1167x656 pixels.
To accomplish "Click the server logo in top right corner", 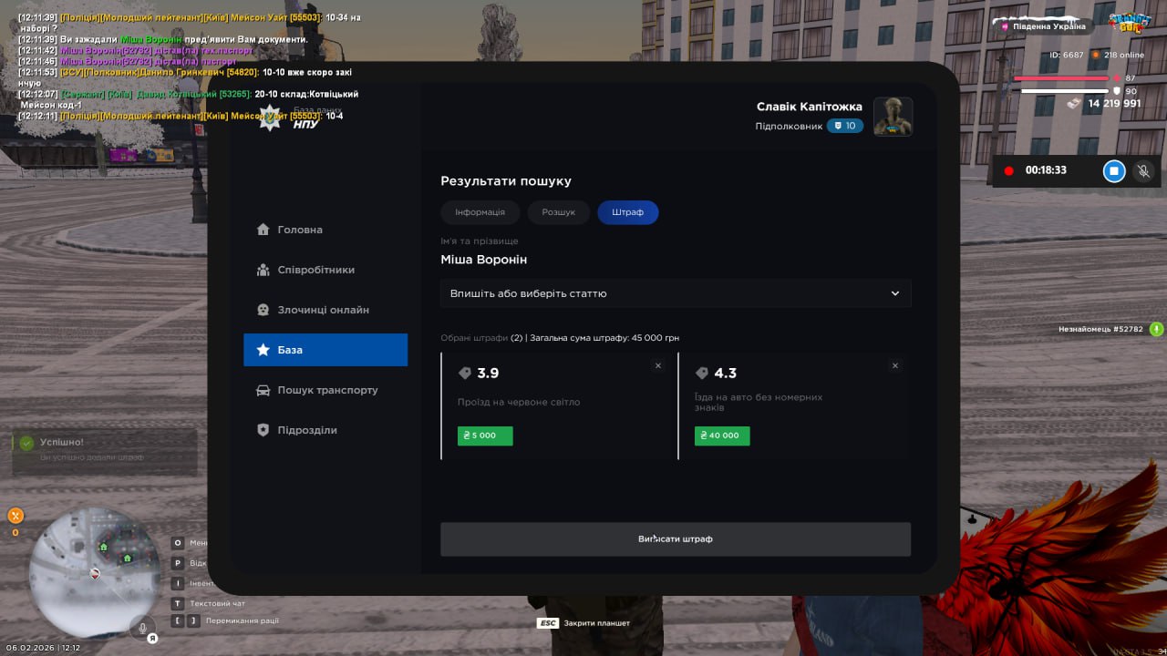I will click(1130, 22).
